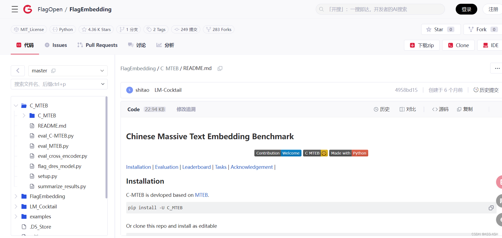This screenshot has height=238, width=502.
Task: Click the 对比 compare button
Action: (x=408, y=109)
